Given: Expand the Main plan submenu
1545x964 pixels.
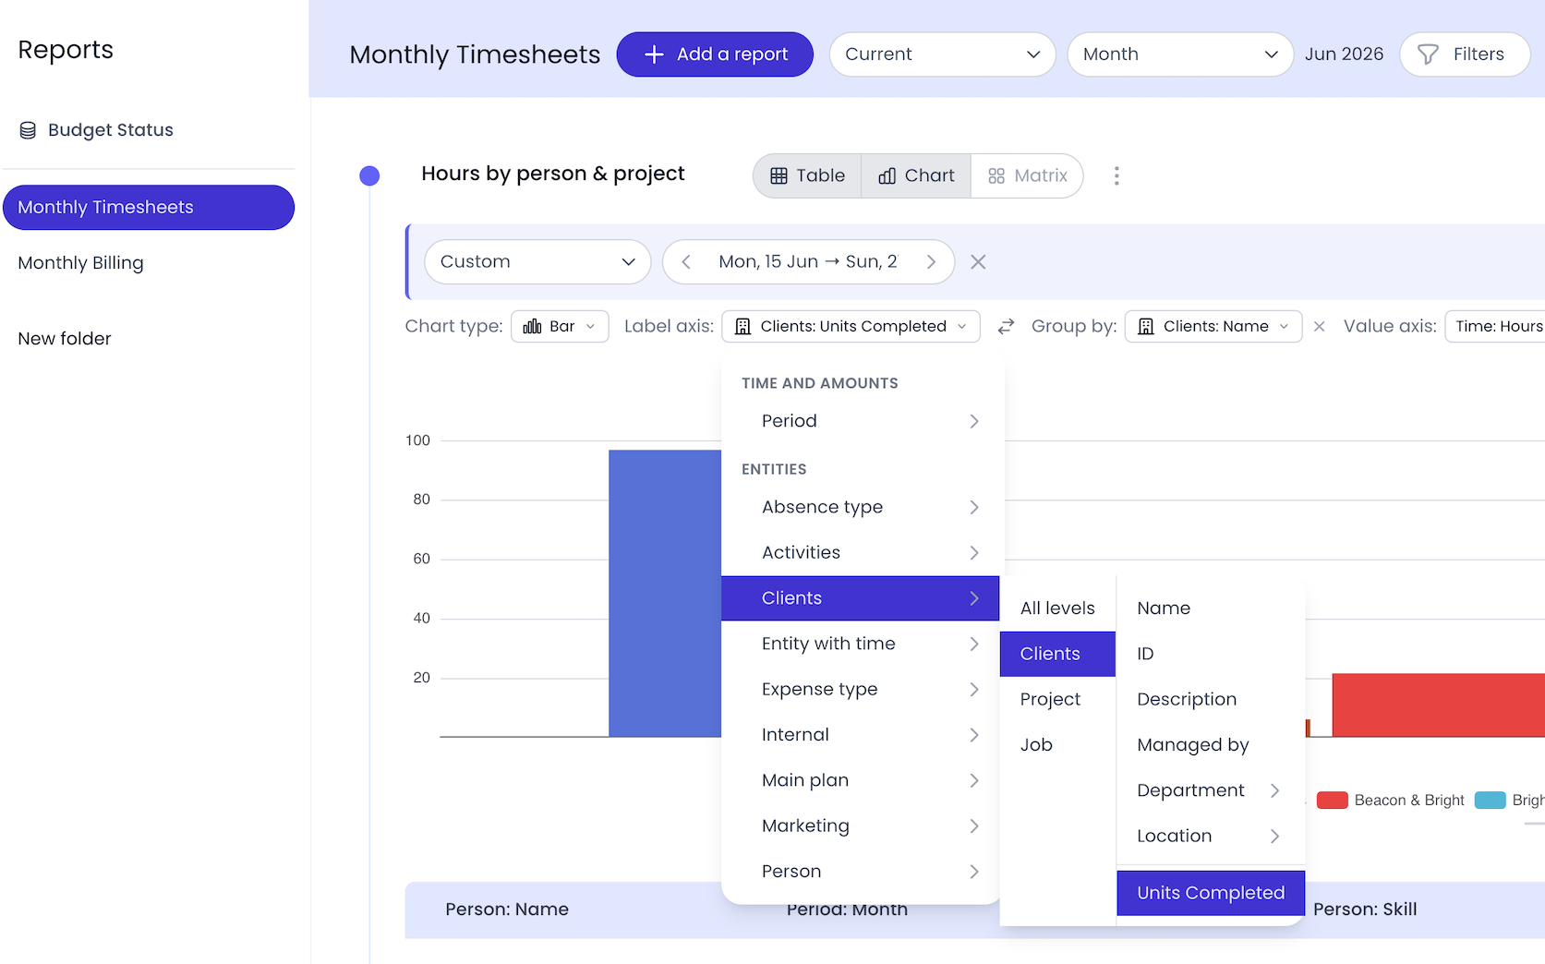Looking at the screenshot, I should click(x=860, y=780).
